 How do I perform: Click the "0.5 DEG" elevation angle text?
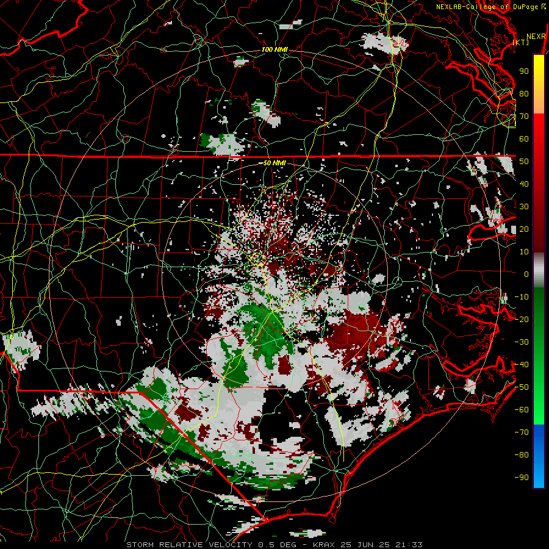click(x=277, y=545)
